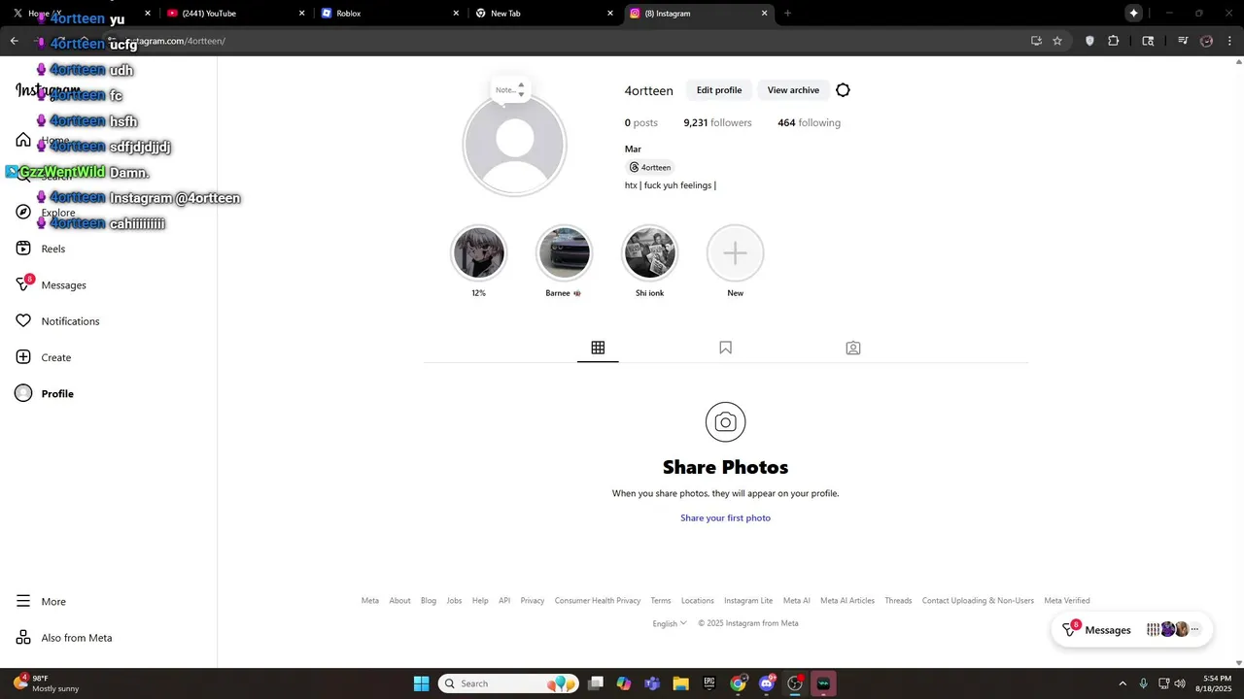
Task: Close the Instagram browser tab
Action: (765, 14)
